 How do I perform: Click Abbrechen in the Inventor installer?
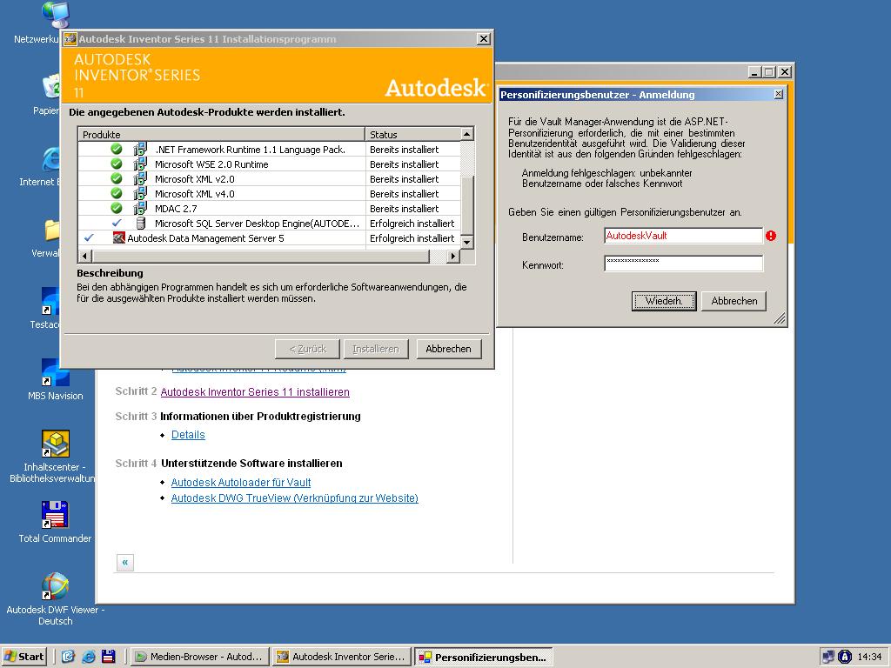pyautogui.click(x=448, y=349)
